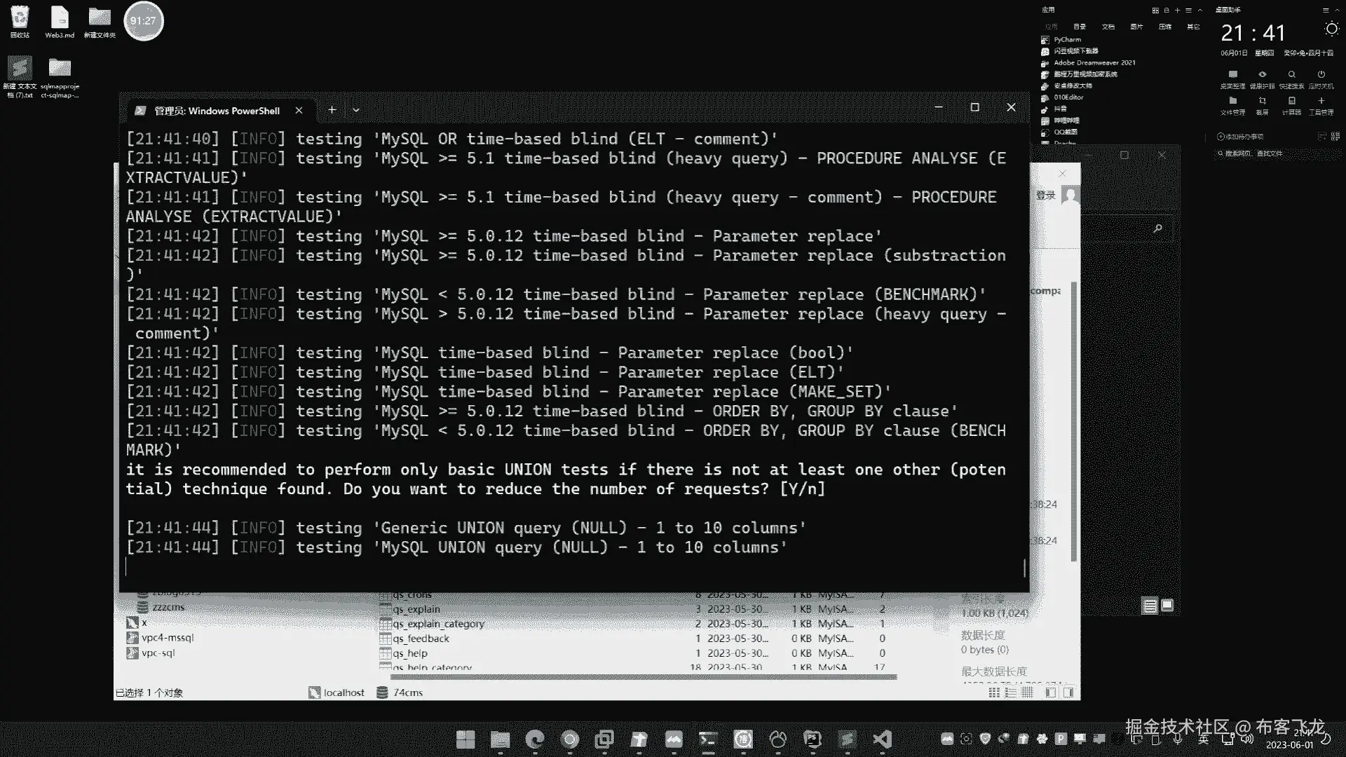
Task: Open a new PowerShell tab with plus button
Action: [332, 110]
